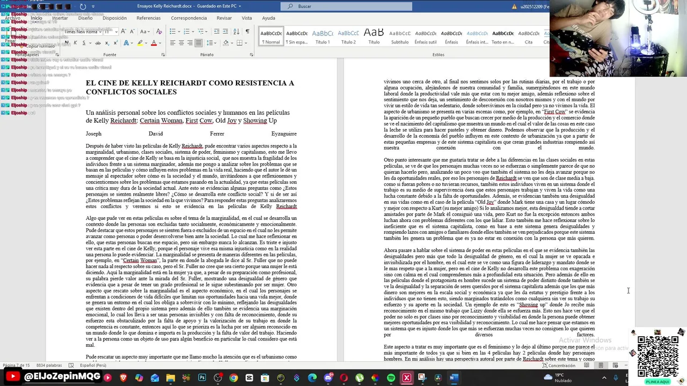
Task: Open change case dropdown
Action: pos(145,32)
